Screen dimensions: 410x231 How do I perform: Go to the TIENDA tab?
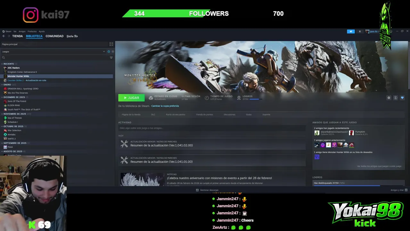click(x=18, y=36)
